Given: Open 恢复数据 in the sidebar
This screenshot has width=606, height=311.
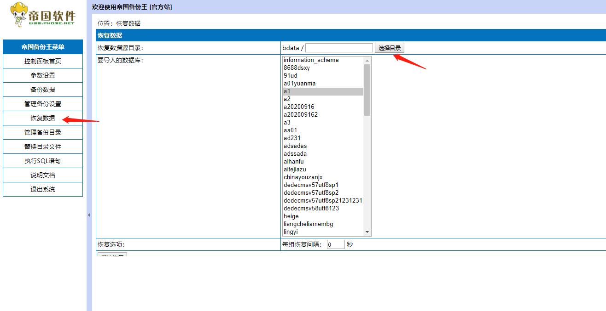Looking at the screenshot, I should (x=43, y=118).
